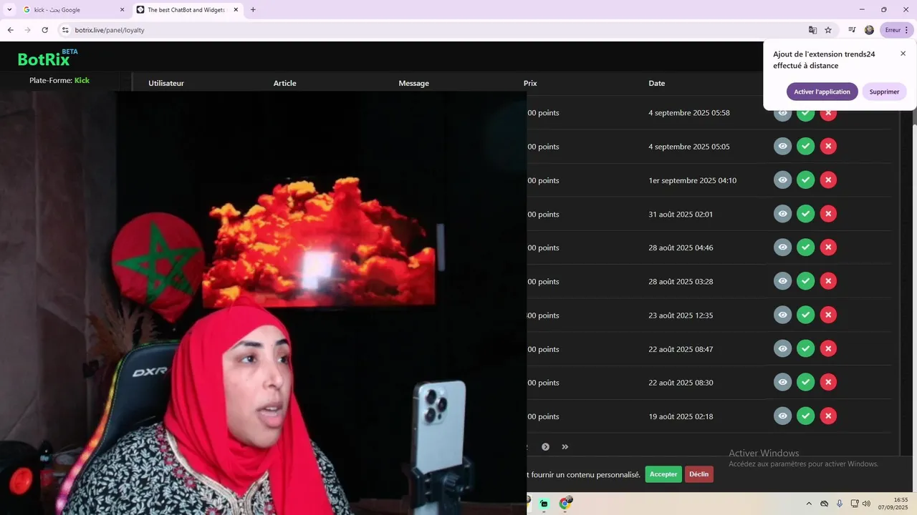This screenshot has height=515, width=917.
Task: Open the Chrome icon on the taskbar
Action: pyautogui.click(x=565, y=504)
